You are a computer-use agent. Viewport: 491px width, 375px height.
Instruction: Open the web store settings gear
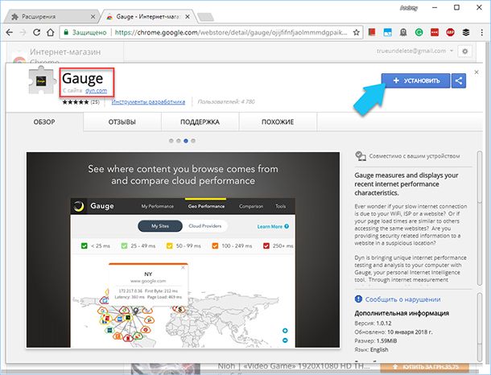coord(464,51)
